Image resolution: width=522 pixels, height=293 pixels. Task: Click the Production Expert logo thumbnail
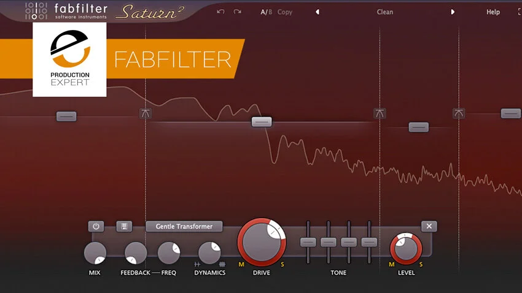pyautogui.click(x=69, y=59)
